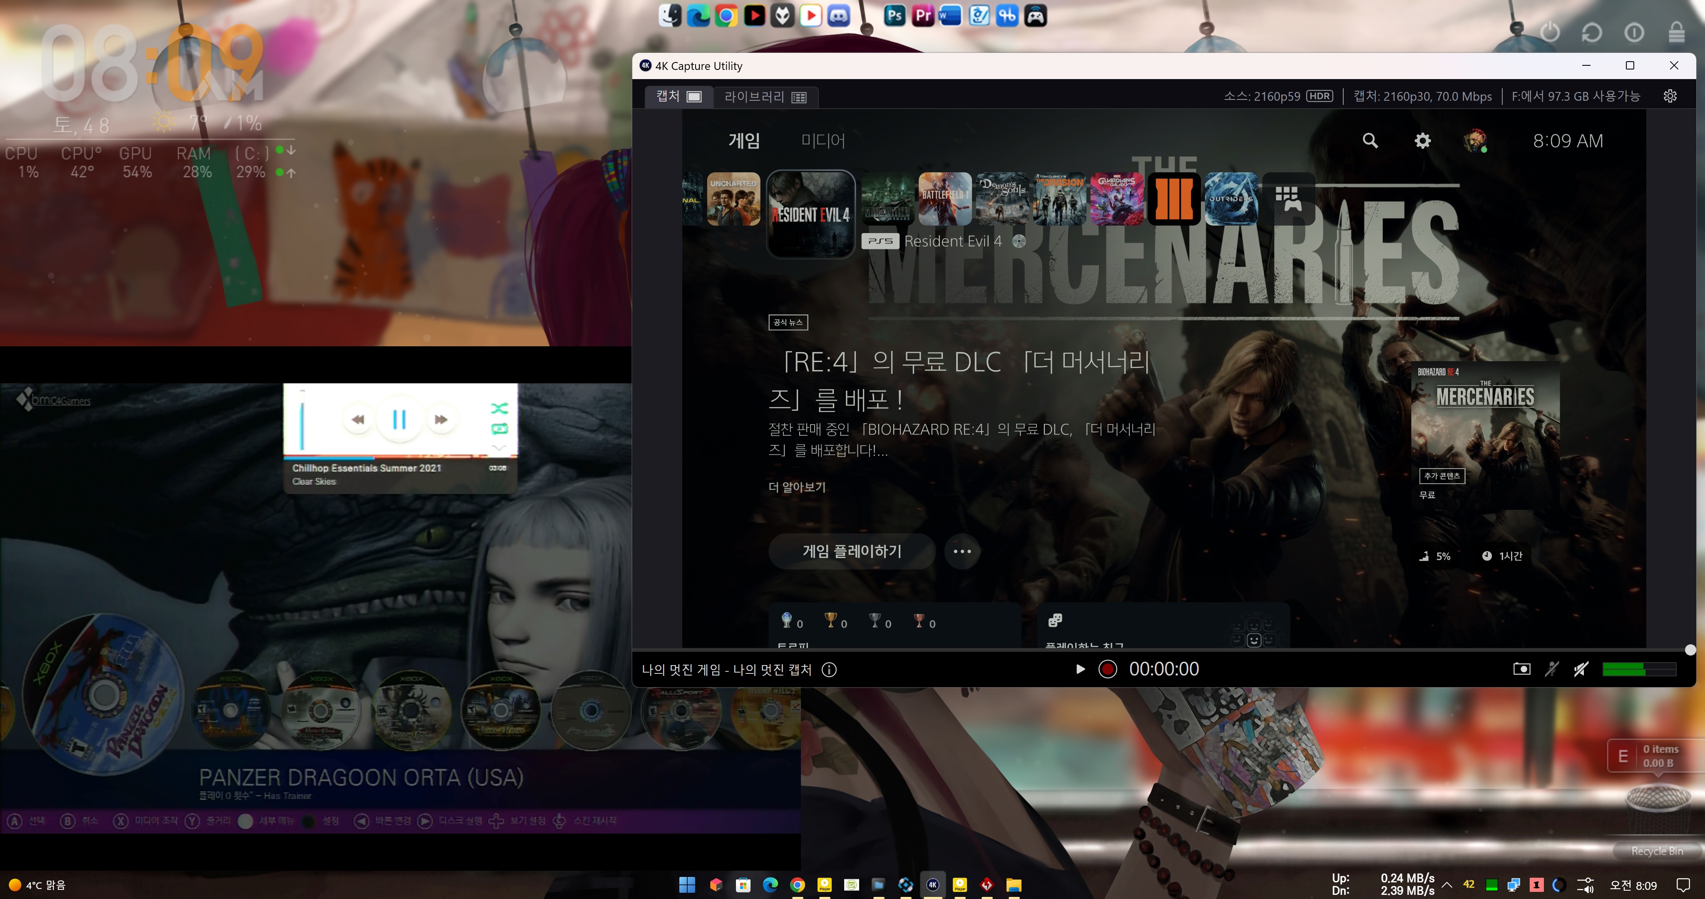This screenshot has width=1705, height=899.
Task: Switch to the 캡처 tab in 4K Capture Utility
Action: pos(679,96)
